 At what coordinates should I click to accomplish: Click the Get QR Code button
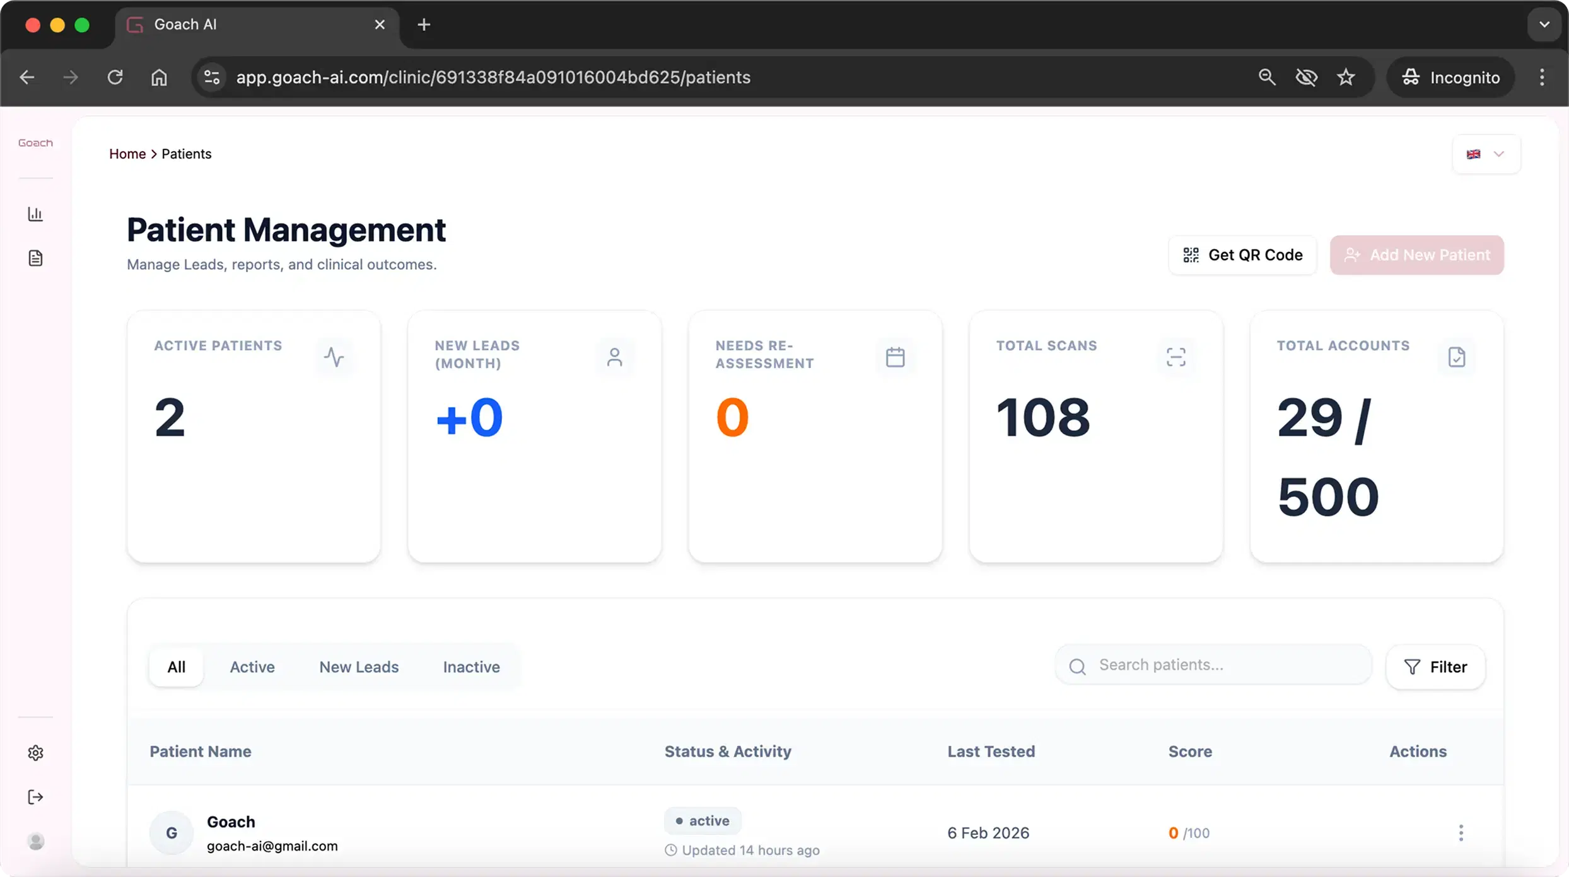point(1242,255)
